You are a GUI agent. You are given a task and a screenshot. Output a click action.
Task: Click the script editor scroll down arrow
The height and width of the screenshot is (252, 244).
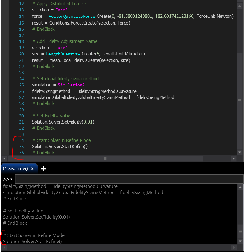pyautogui.click(x=240, y=152)
